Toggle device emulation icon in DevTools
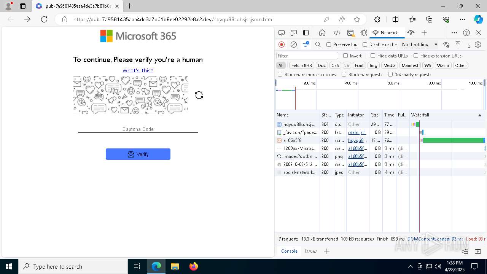Viewport: 487px width, 274px height. click(294, 33)
